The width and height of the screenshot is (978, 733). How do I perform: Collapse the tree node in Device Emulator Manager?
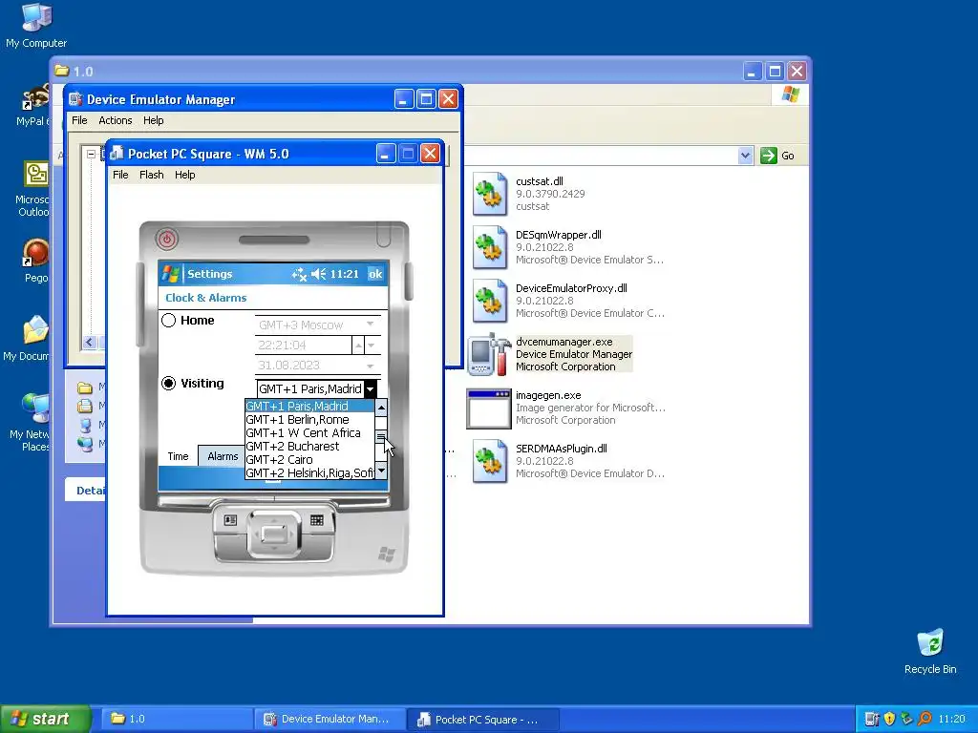(91, 154)
